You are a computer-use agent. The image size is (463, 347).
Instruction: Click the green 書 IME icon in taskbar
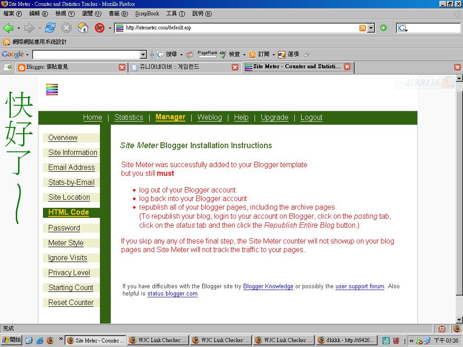386,341
